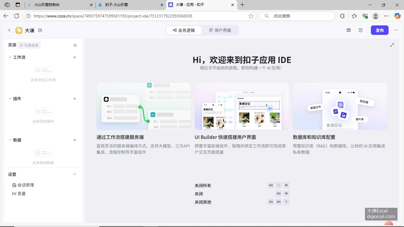Click the UI Builder 快速搭建用户界面 heading
This screenshot has width=404, height=227.
(225, 137)
